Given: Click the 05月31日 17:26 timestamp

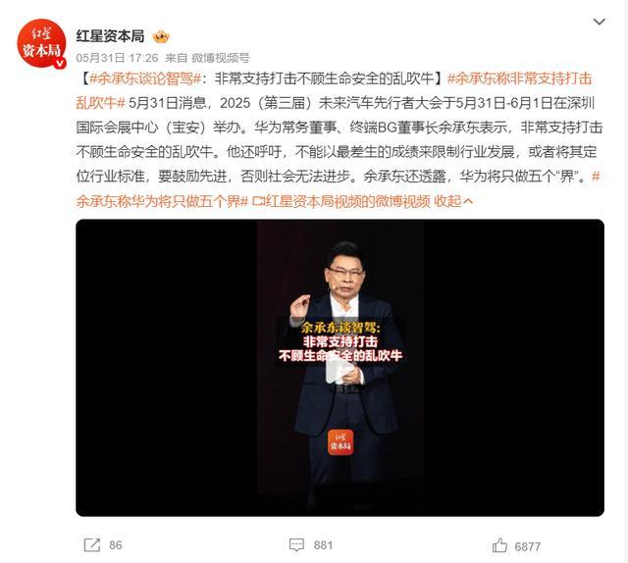Looking at the screenshot, I should pyautogui.click(x=117, y=58).
